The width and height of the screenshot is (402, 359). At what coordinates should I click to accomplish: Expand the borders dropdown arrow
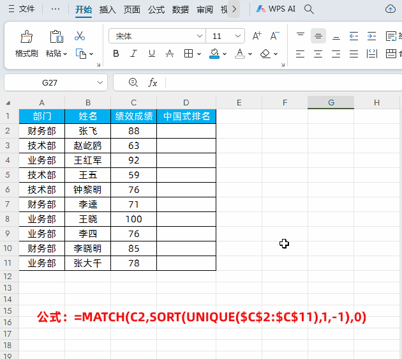click(199, 54)
